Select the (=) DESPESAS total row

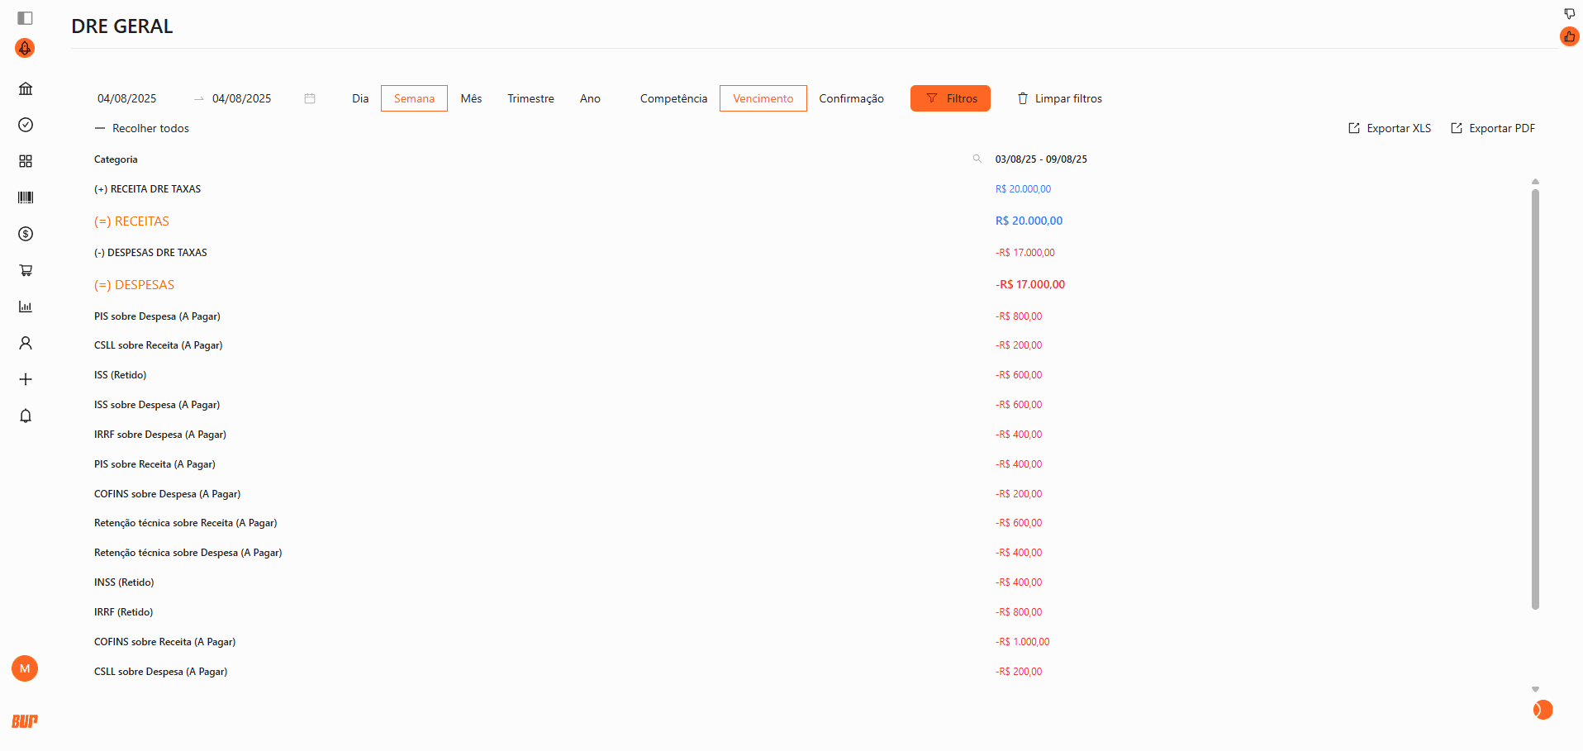[812, 284]
